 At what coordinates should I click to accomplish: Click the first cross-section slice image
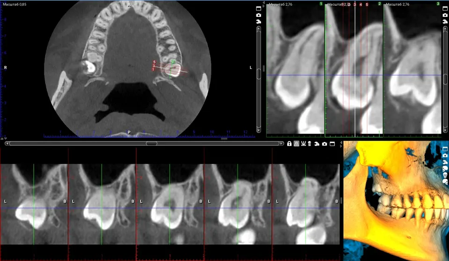tap(34, 204)
